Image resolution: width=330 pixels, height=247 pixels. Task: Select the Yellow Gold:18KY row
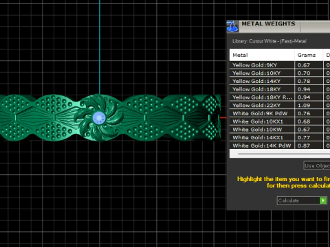pyautogui.click(x=280, y=89)
